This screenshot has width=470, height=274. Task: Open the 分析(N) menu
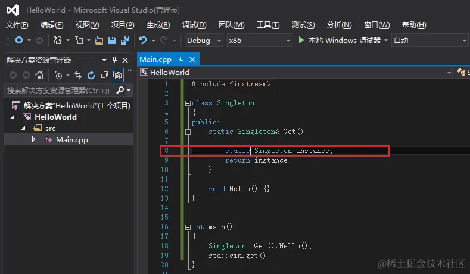point(339,25)
